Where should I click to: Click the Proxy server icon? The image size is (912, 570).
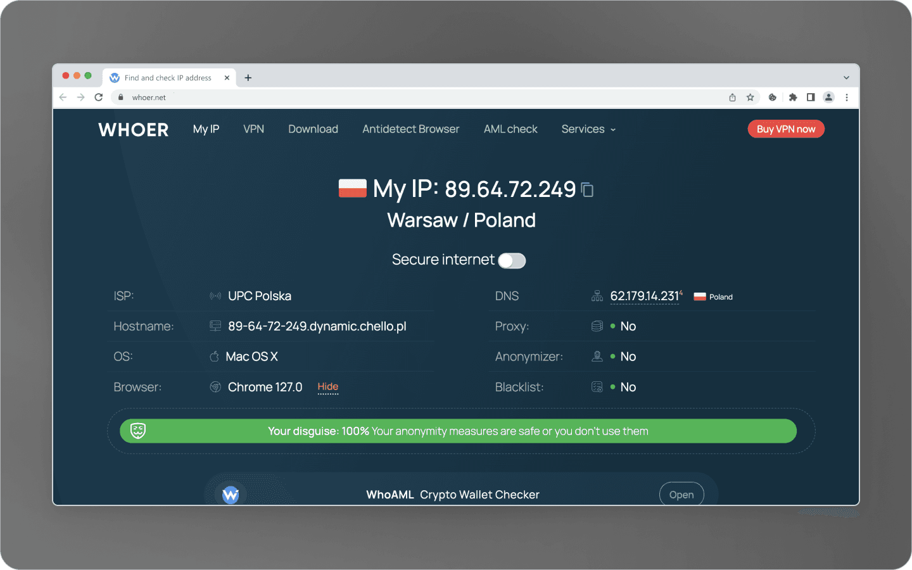pyautogui.click(x=597, y=326)
